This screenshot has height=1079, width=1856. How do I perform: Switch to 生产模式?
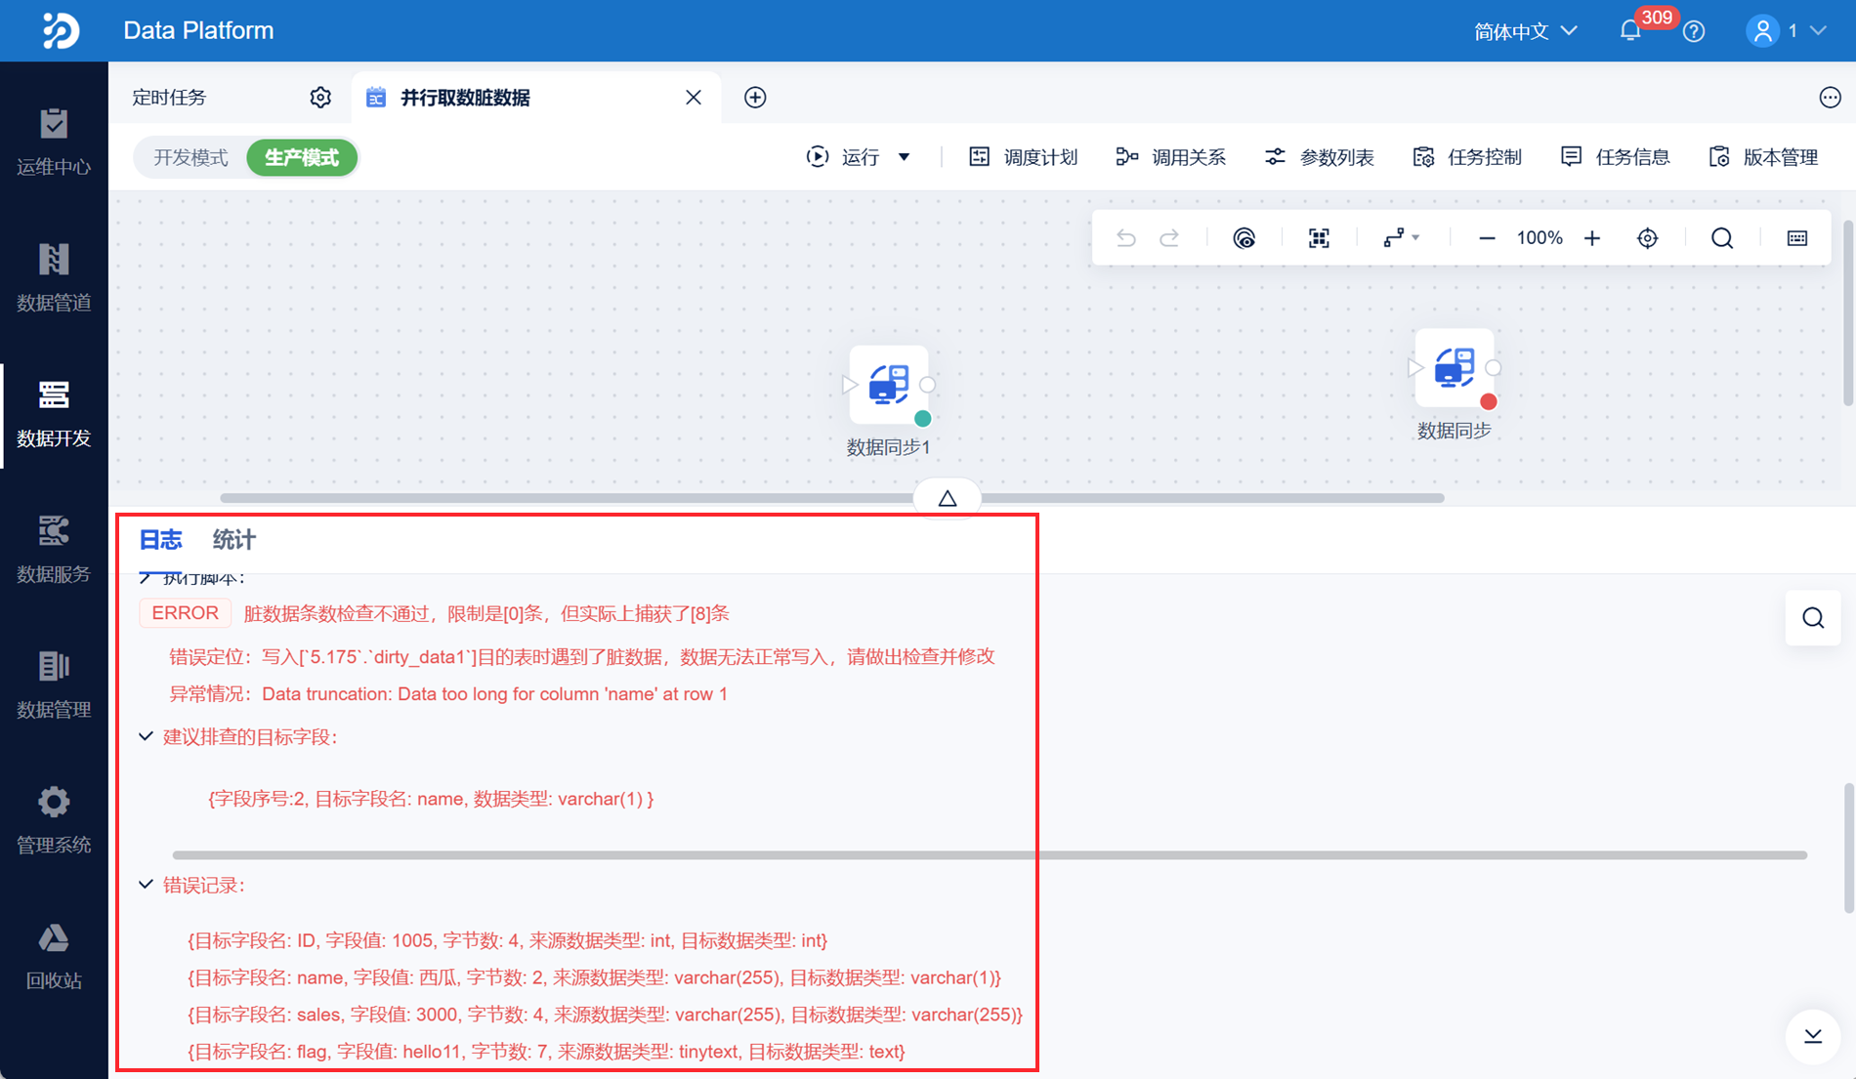[x=302, y=157]
